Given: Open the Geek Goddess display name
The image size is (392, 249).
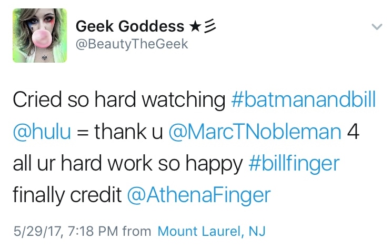Looking at the screenshot, I should (130, 26).
